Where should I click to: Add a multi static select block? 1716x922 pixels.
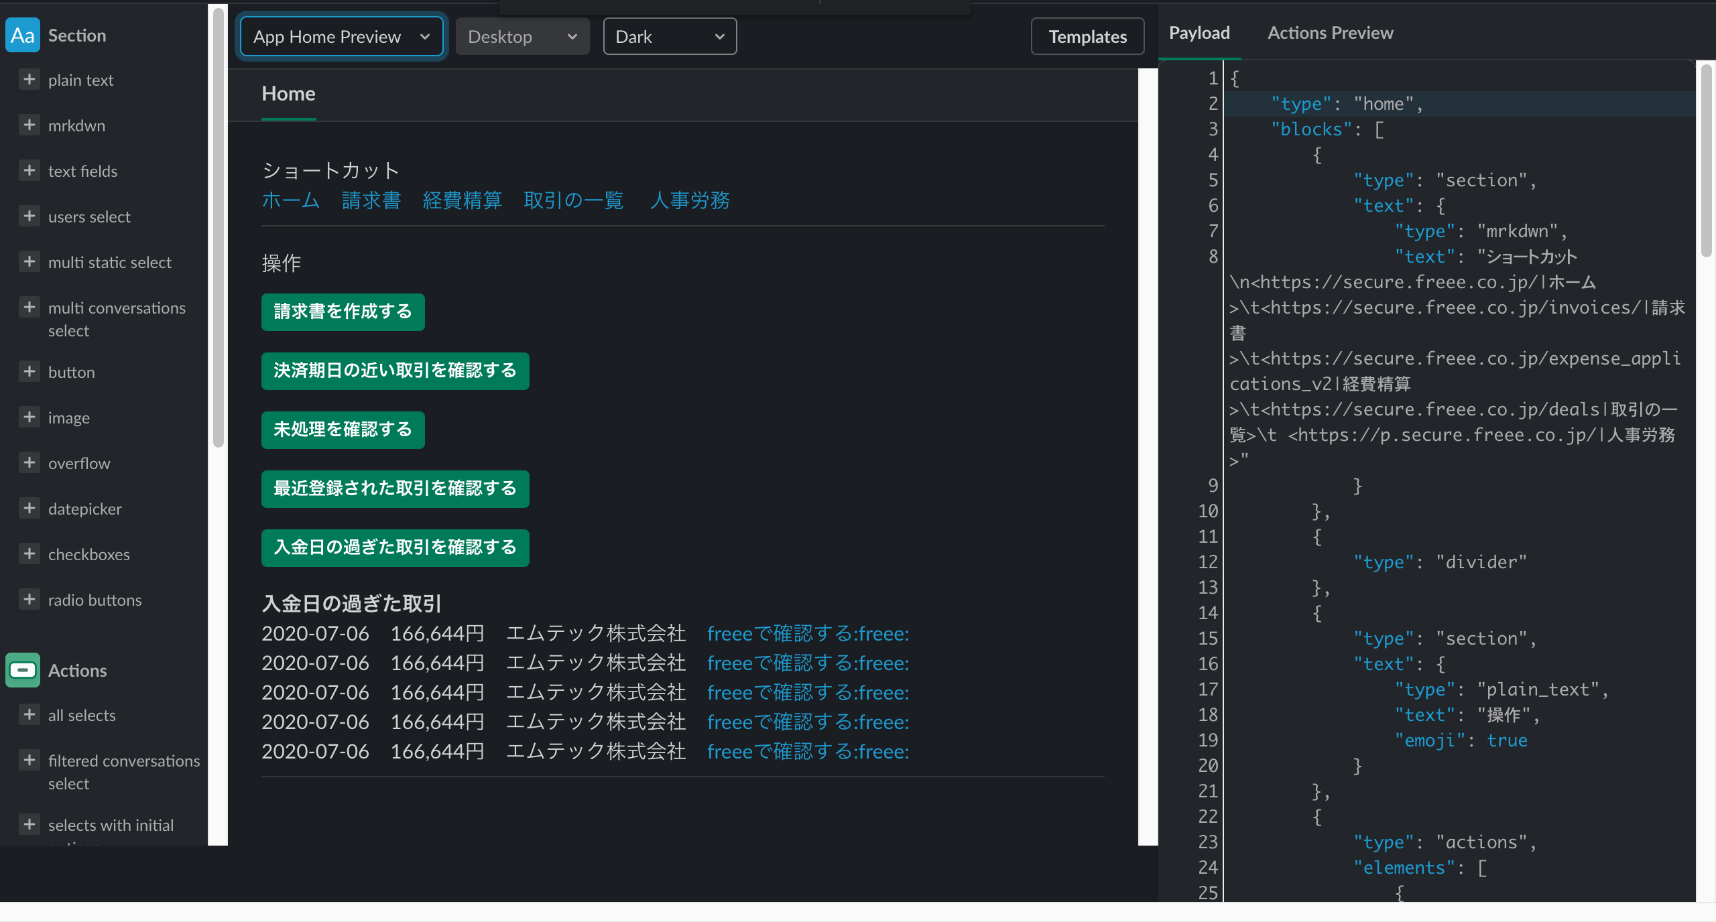click(29, 261)
